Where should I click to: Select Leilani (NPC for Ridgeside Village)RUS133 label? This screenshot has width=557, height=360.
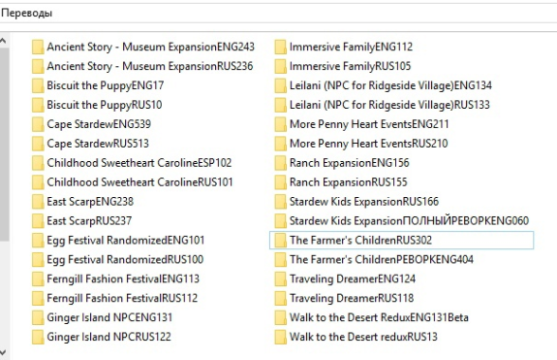coord(389,105)
